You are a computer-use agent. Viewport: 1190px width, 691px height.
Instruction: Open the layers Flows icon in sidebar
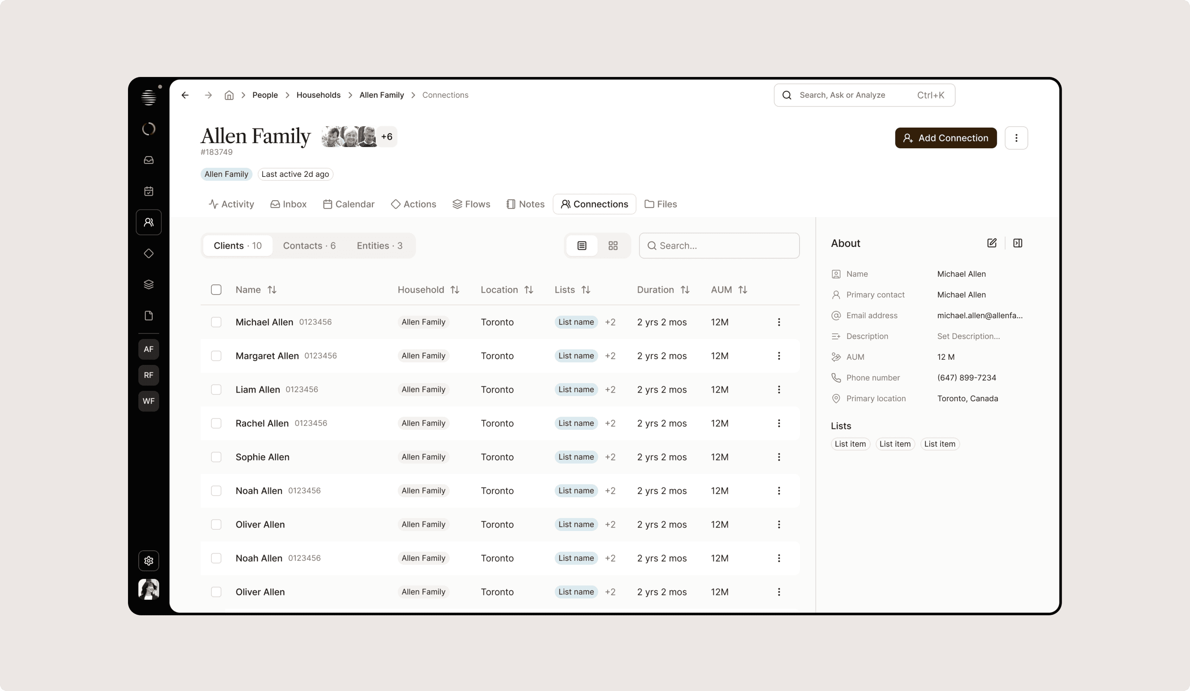click(x=149, y=285)
